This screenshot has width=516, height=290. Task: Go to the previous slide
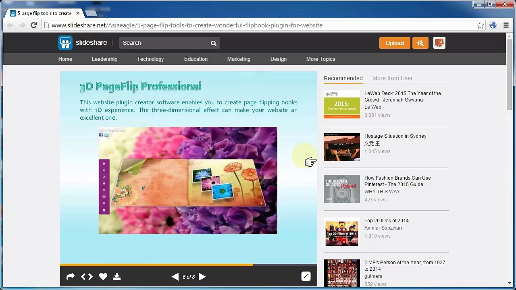tap(175, 277)
